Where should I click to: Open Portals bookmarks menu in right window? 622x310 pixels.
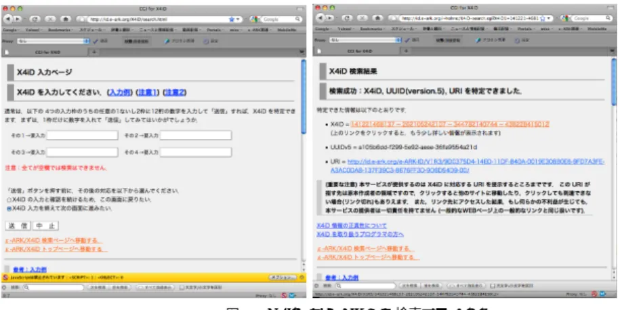click(x=526, y=29)
